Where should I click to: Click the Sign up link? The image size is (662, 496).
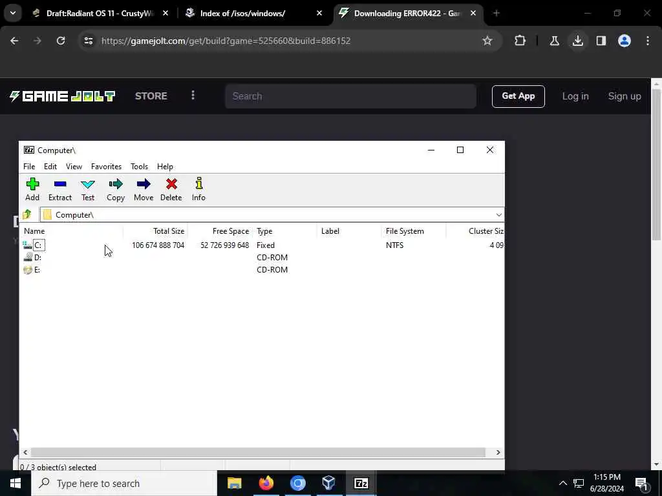[x=625, y=96]
